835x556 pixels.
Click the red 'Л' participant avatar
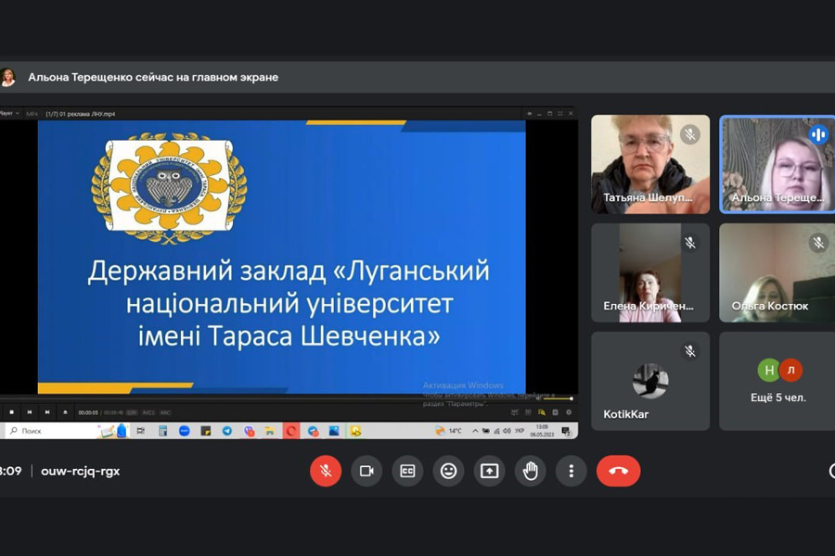coord(791,371)
